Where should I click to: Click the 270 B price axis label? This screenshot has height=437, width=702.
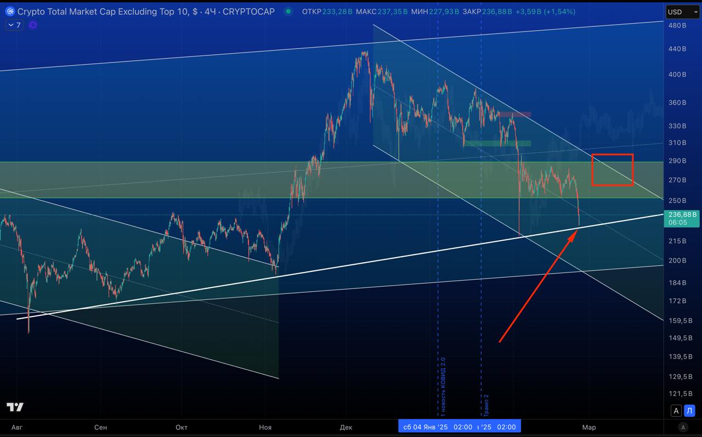click(677, 180)
